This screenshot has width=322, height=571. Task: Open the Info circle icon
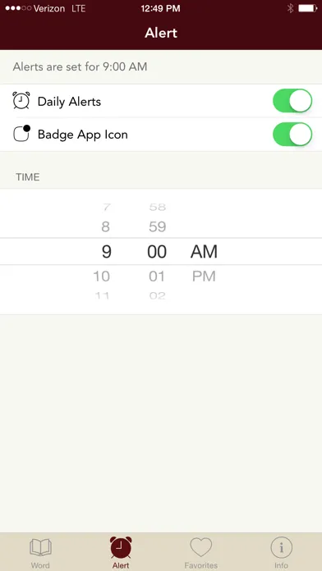click(x=281, y=547)
